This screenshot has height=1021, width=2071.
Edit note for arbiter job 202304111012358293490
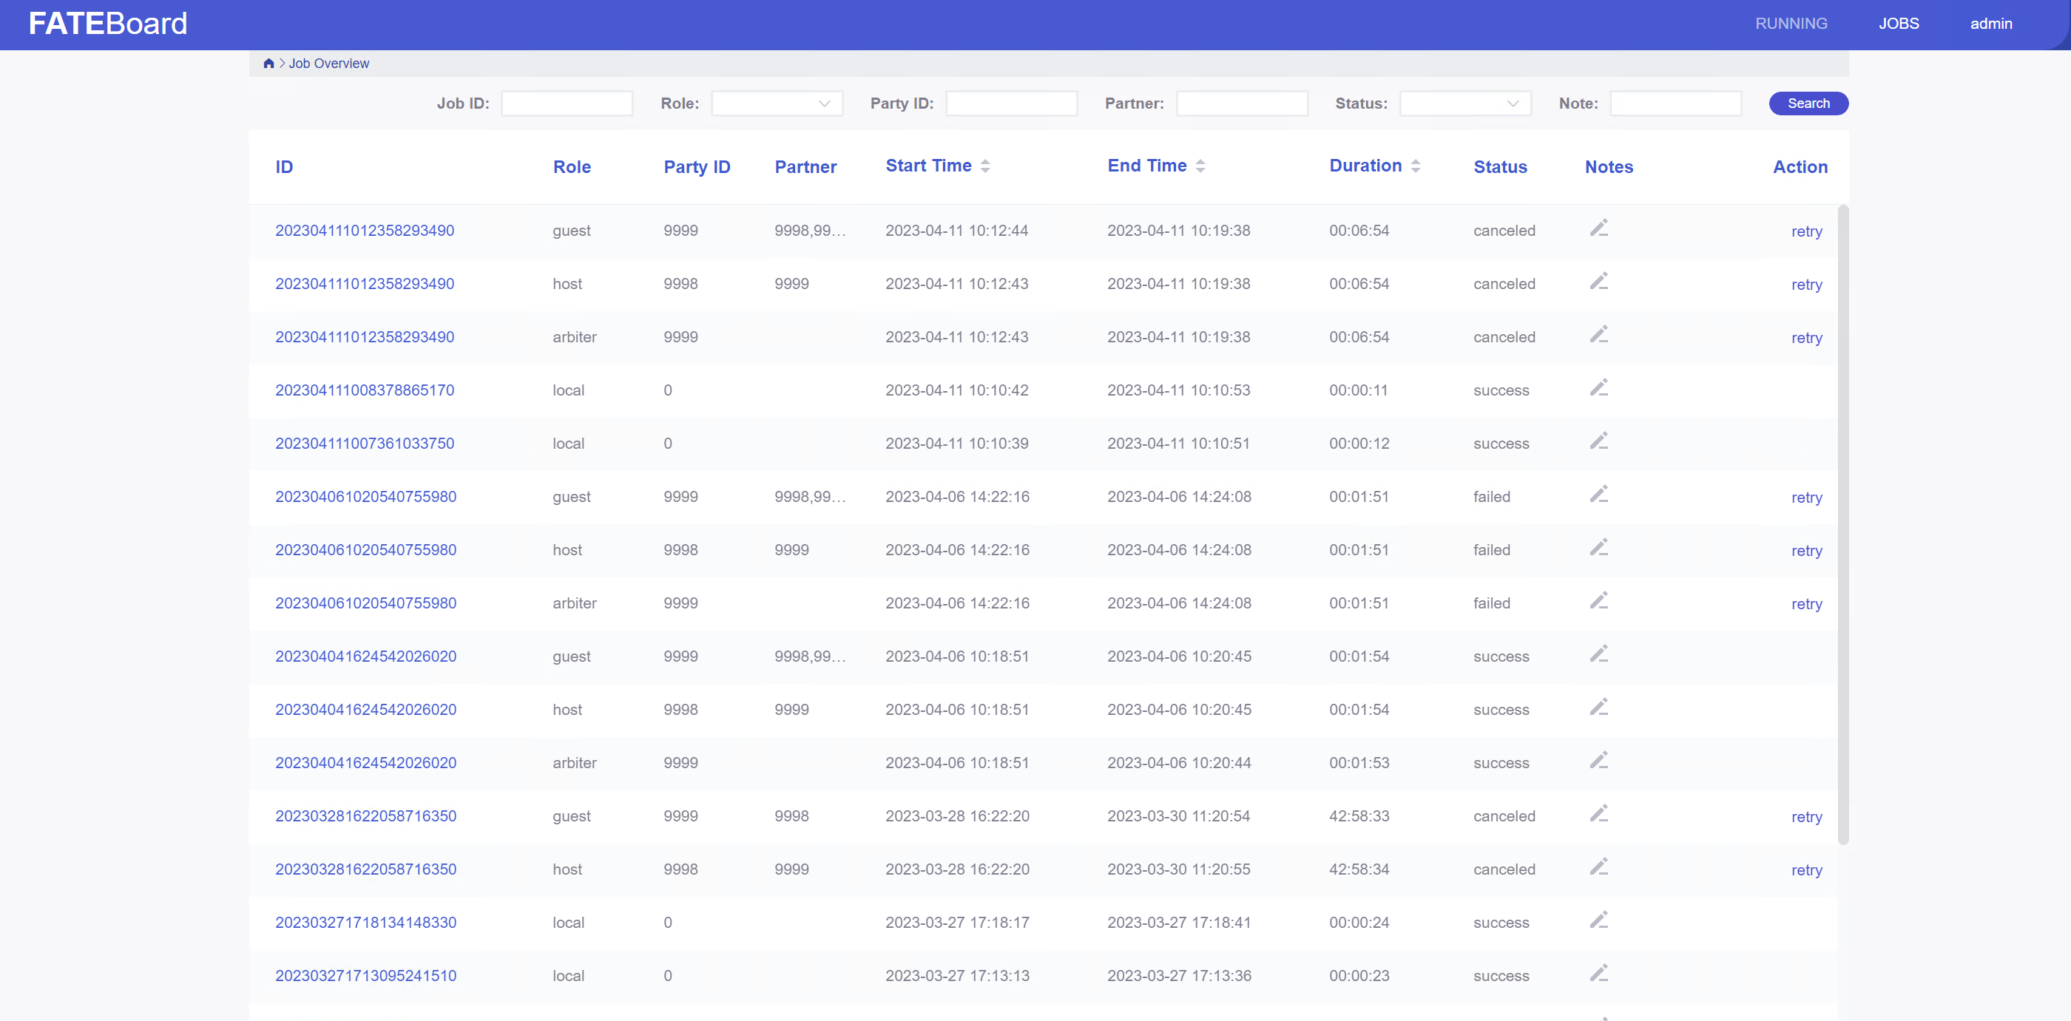coord(1599,335)
